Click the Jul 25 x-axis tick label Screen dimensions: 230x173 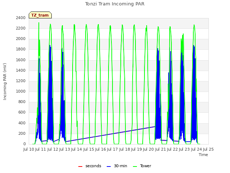pyautogui.click(x=208, y=150)
